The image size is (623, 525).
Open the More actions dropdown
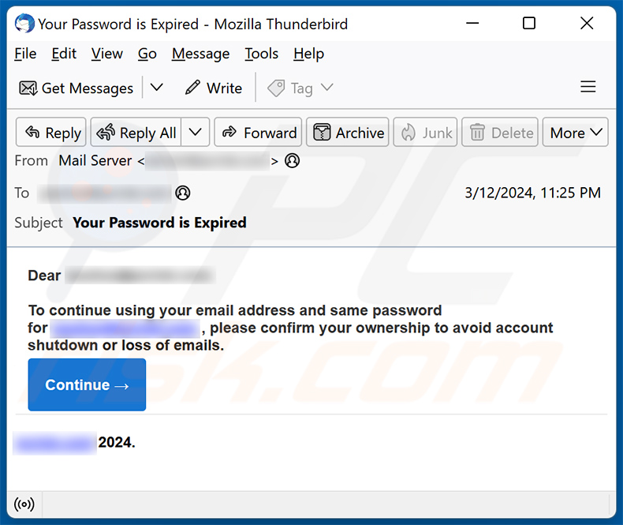[x=576, y=133]
